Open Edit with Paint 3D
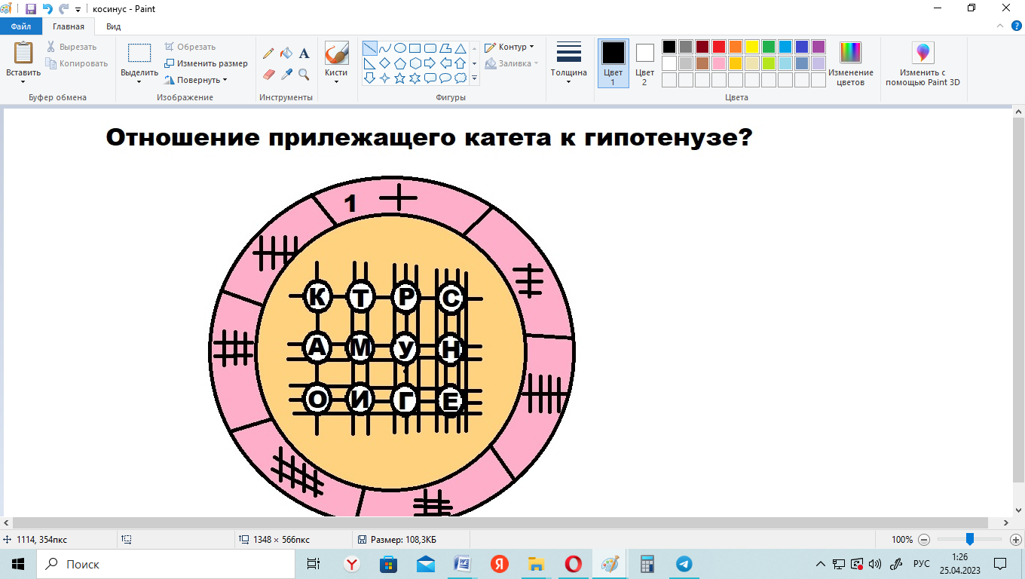This screenshot has width=1025, height=579. (x=922, y=63)
